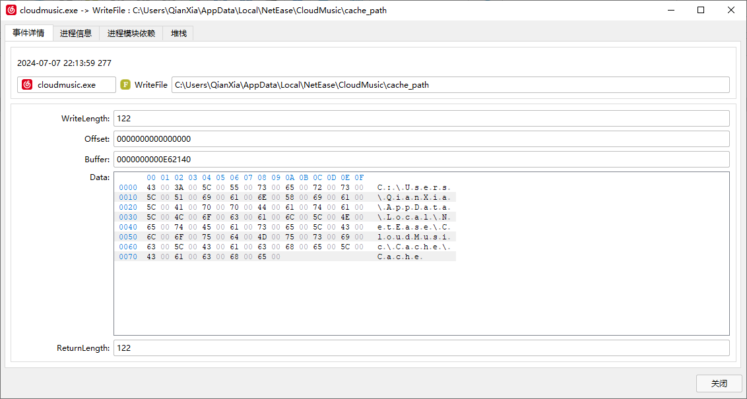Click the Data: label
747x399 pixels.
coord(100,177)
